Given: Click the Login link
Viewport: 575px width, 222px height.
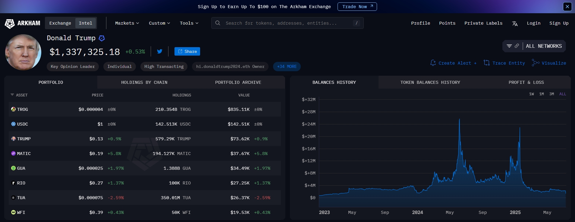Looking at the screenshot, I should pos(533,23).
